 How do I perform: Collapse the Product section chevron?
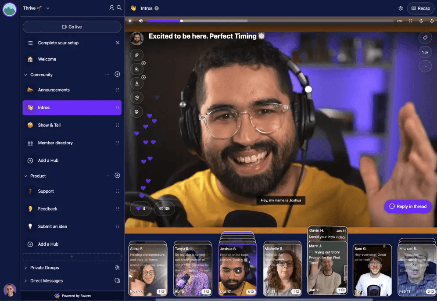(x=25, y=176)
